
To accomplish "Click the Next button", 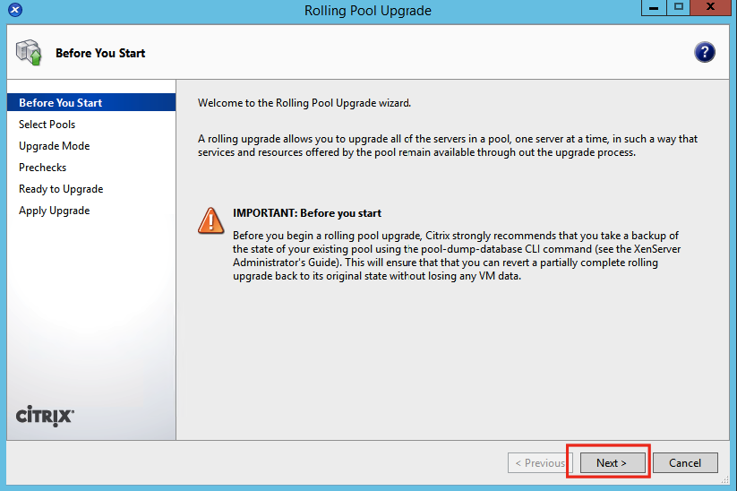I will point(613,463).
